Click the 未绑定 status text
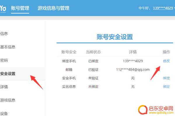Screen dimensions: 175x116 coord(93,87)
